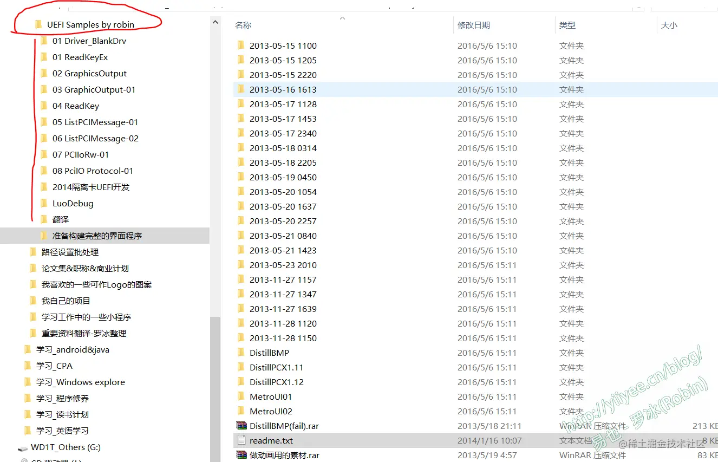Image resolution: width=718 pixels, height=462 pixels.
Task: Click the readme.txt text file icon
Action: [x=241, y=441]
